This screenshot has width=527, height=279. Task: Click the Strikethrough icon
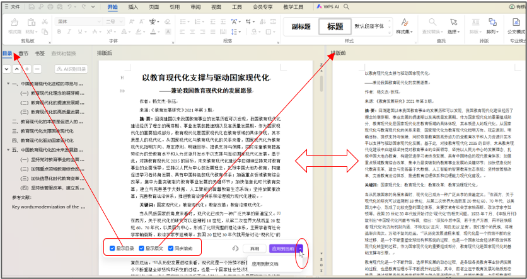(95, 31)
